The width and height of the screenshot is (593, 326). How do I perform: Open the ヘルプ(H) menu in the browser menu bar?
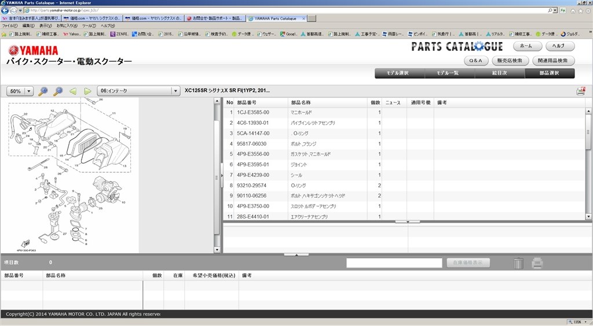click(108, 25)
